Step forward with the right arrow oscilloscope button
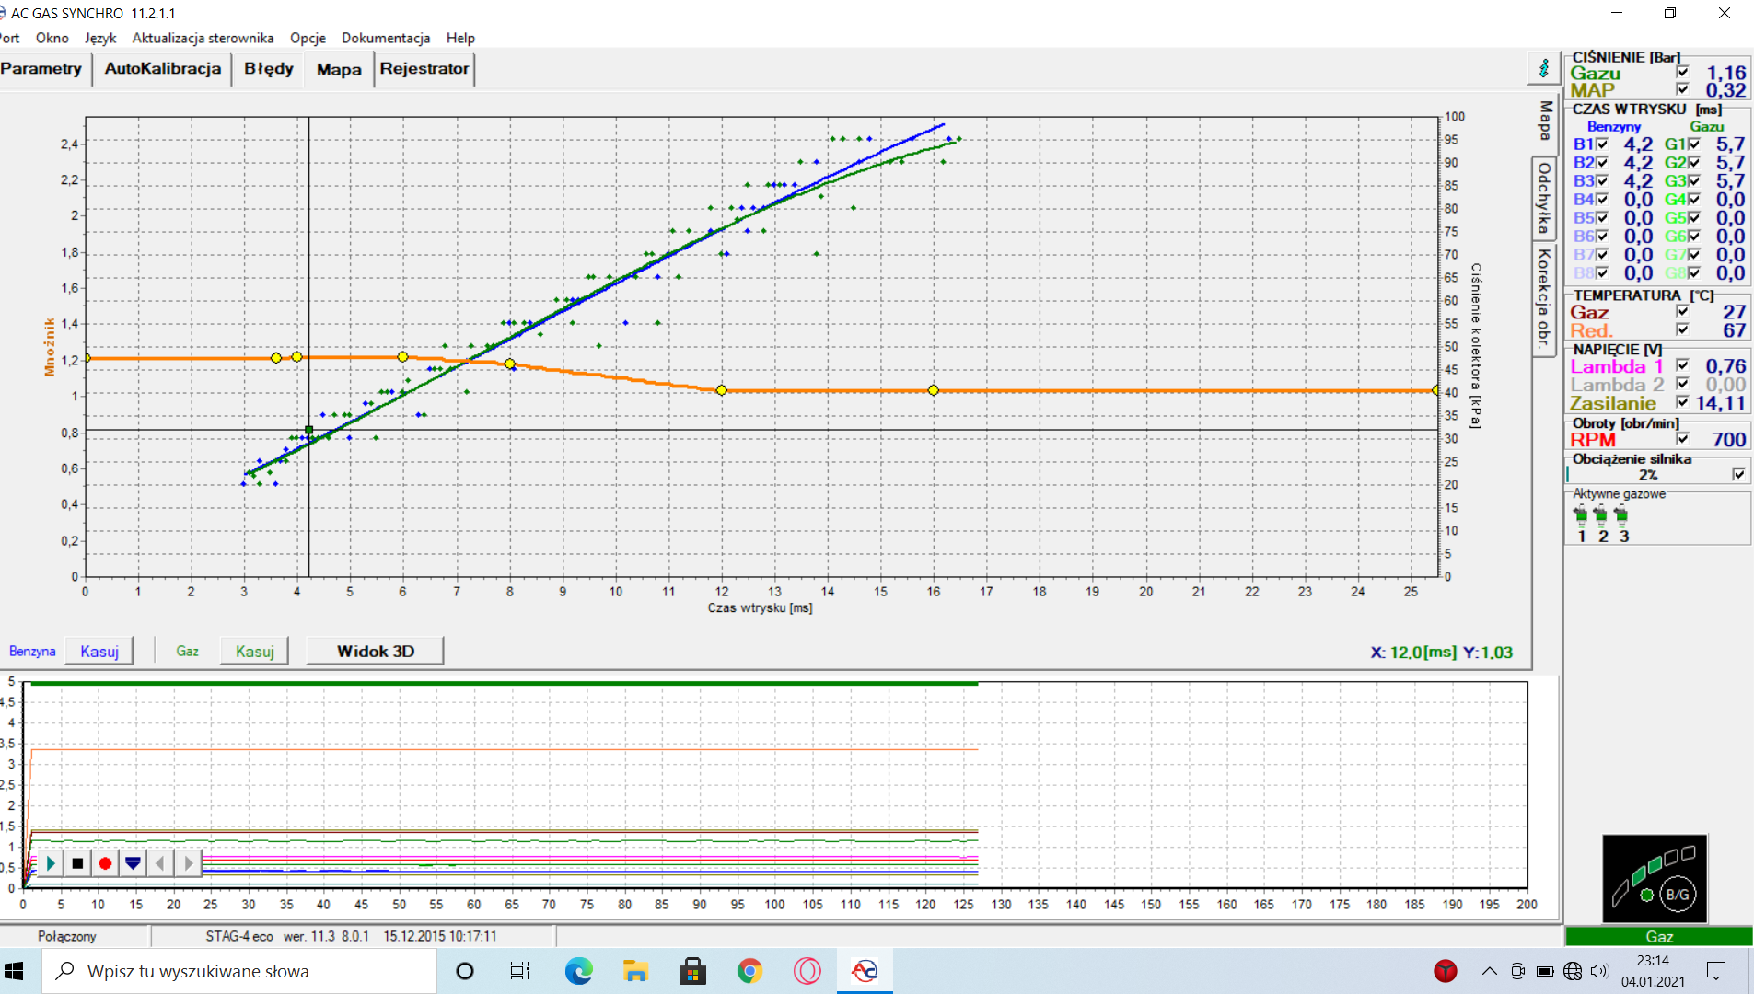This screenshot has height=994, width=1754. pyautogui.click(x=188, y=863)
